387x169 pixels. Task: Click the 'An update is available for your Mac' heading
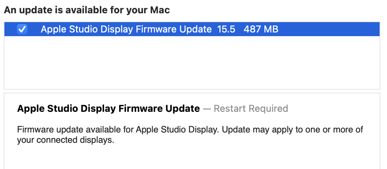87,10
